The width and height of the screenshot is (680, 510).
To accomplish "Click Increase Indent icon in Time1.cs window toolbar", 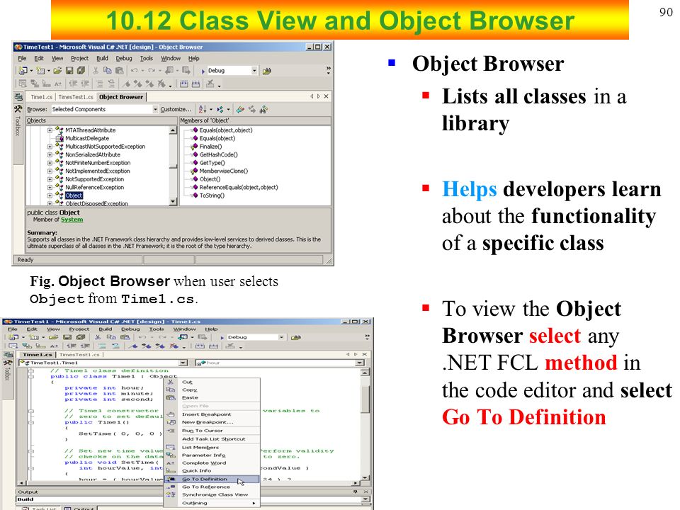I will (x=84, y=346).
